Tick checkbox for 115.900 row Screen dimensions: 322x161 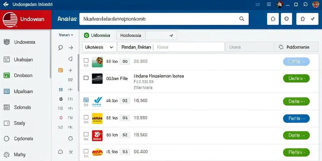tap(86, 134)
